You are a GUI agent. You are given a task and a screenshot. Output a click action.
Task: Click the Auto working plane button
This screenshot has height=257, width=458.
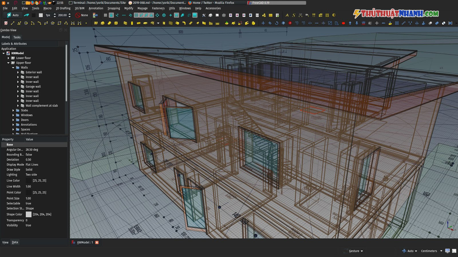click(13, 15)
